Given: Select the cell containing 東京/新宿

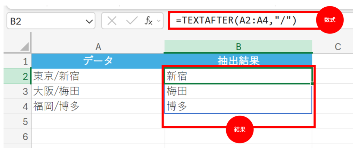Looking at the screenshot, I should (98, 76).
